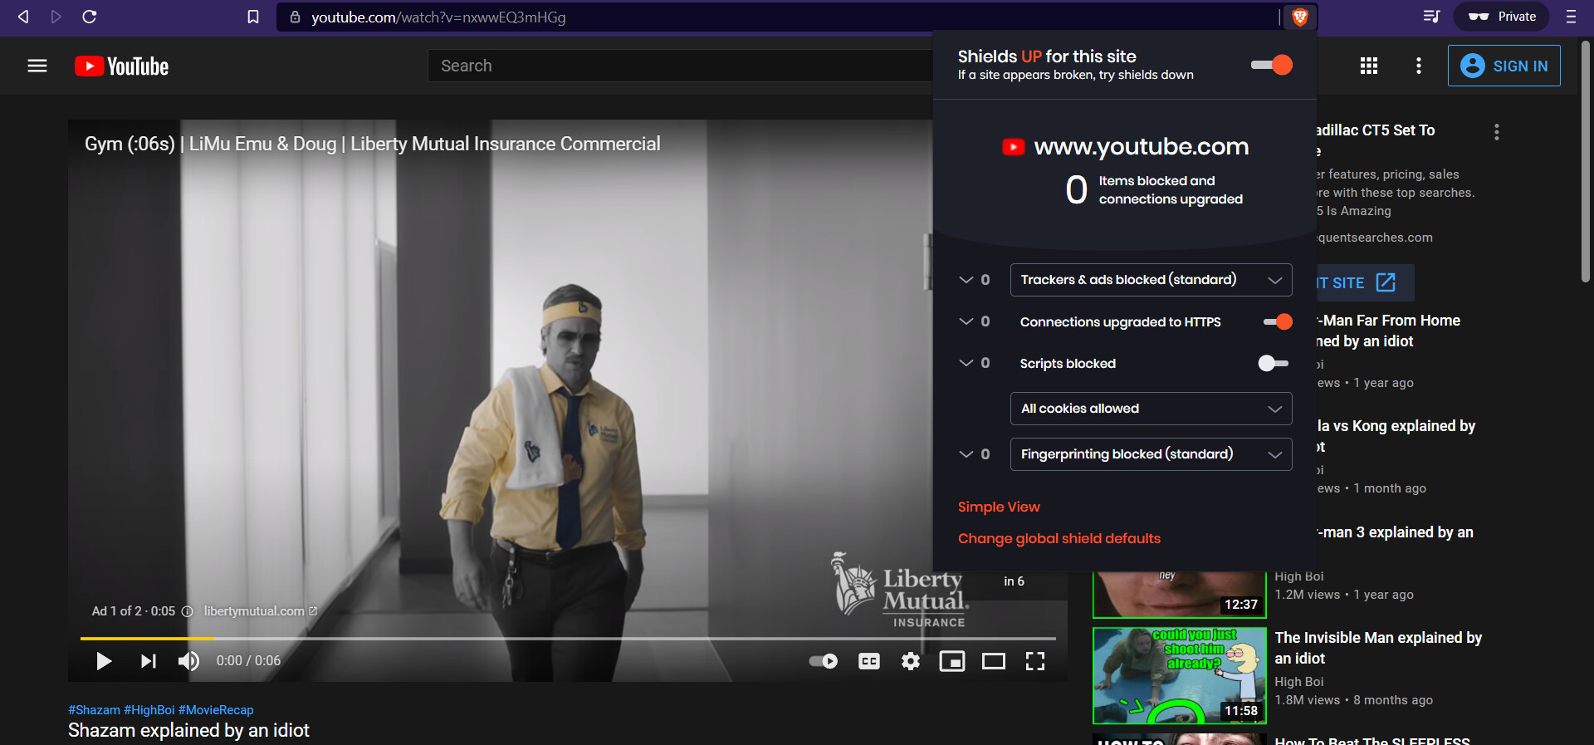Click the browser forward arrow
This screenshot has width=1594, height=745.
tap(56, 17)
